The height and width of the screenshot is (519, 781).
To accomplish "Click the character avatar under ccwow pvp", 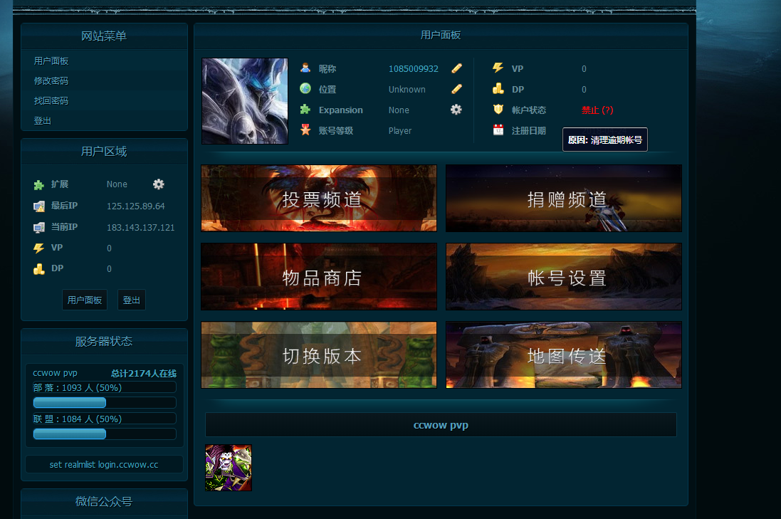I will [228, 468].
